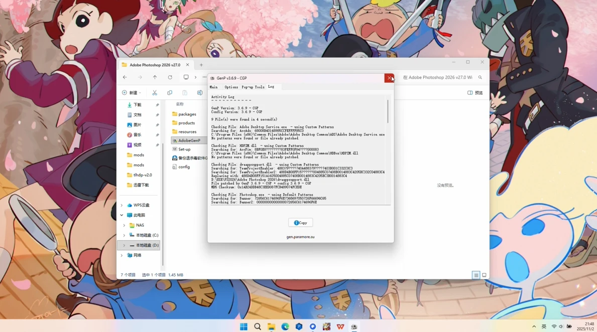Toggle the details view in the status bar
This screenshot has width=597, height=332.
[475, 275]
